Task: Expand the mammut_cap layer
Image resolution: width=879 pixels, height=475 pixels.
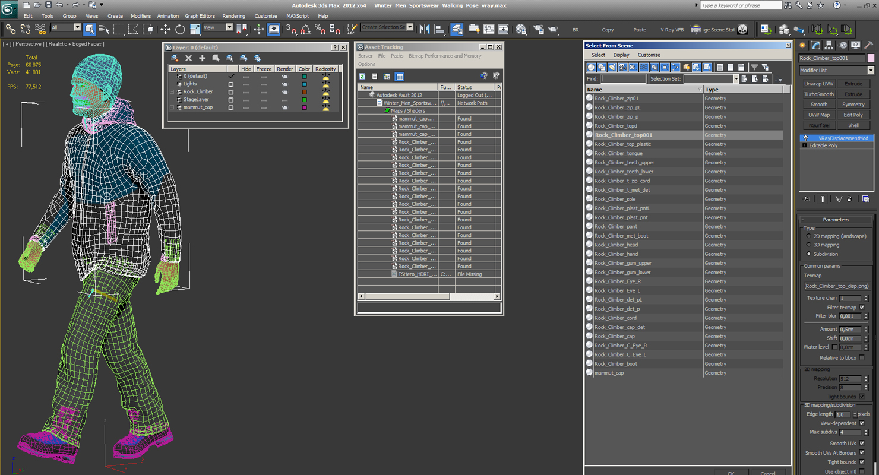Action: (x=172, y=107)
